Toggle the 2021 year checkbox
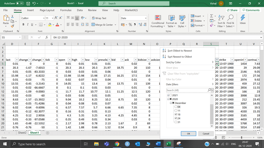The image size is (264, 148). pos(171,95)
